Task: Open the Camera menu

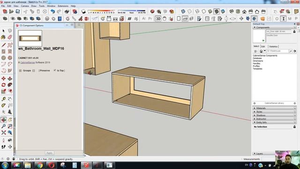Action: (25, 6)
